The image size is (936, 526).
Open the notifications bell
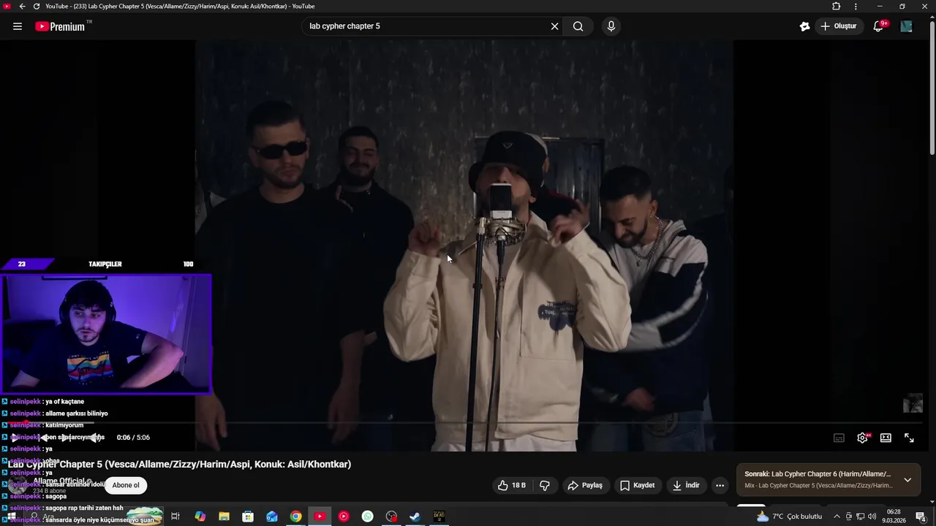pos(879,26)
